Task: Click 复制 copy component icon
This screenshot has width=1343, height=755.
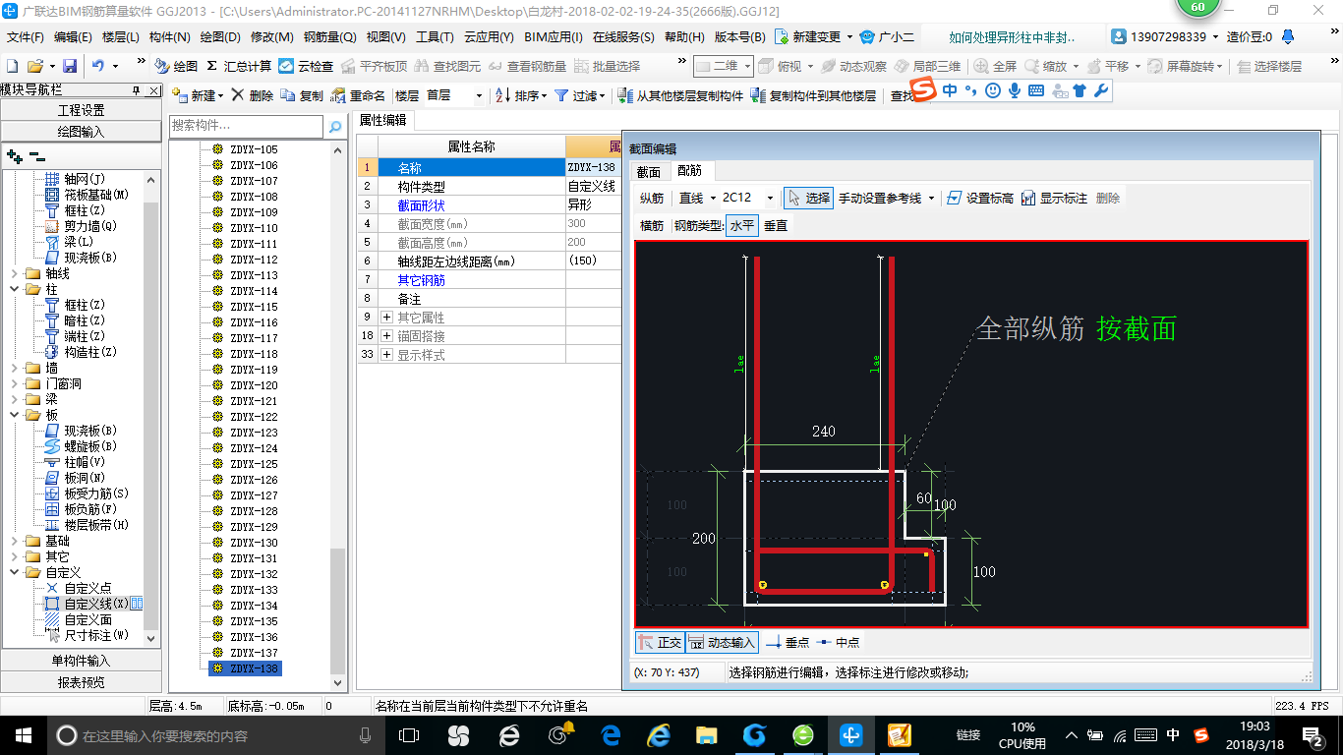Action: (302, 95)
